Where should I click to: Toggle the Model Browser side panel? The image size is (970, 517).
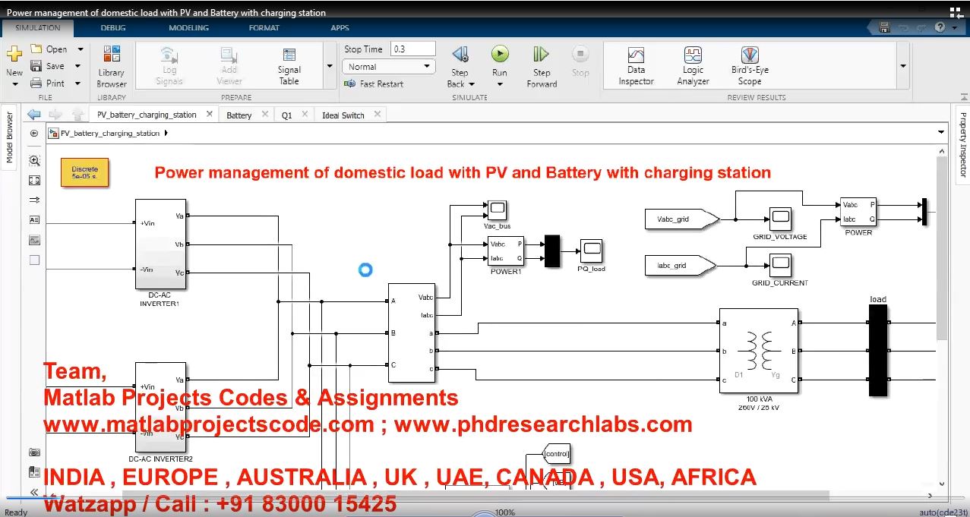click(10, 137)
